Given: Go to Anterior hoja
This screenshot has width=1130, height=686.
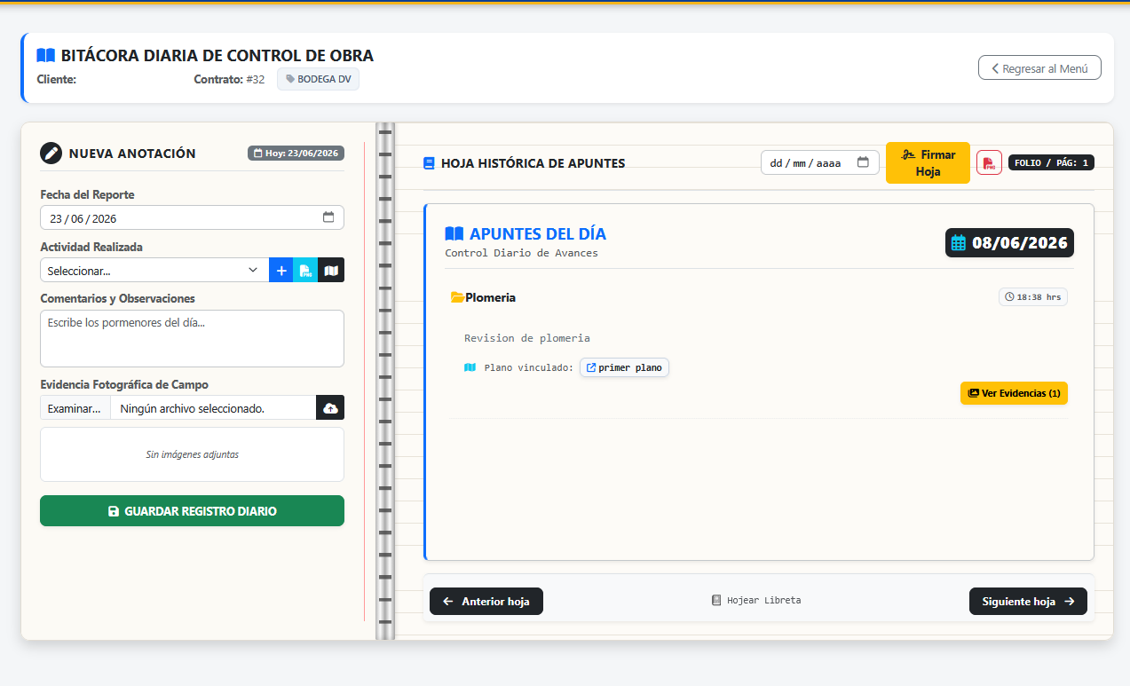Looking at the screenshot, I should coord(486,601).
